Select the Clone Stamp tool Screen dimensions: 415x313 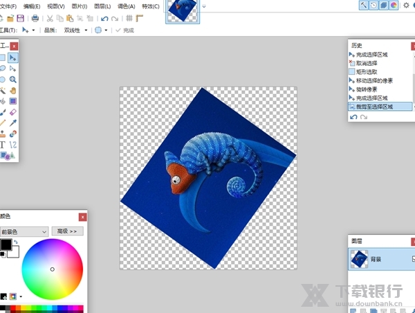tap(2, 134)
